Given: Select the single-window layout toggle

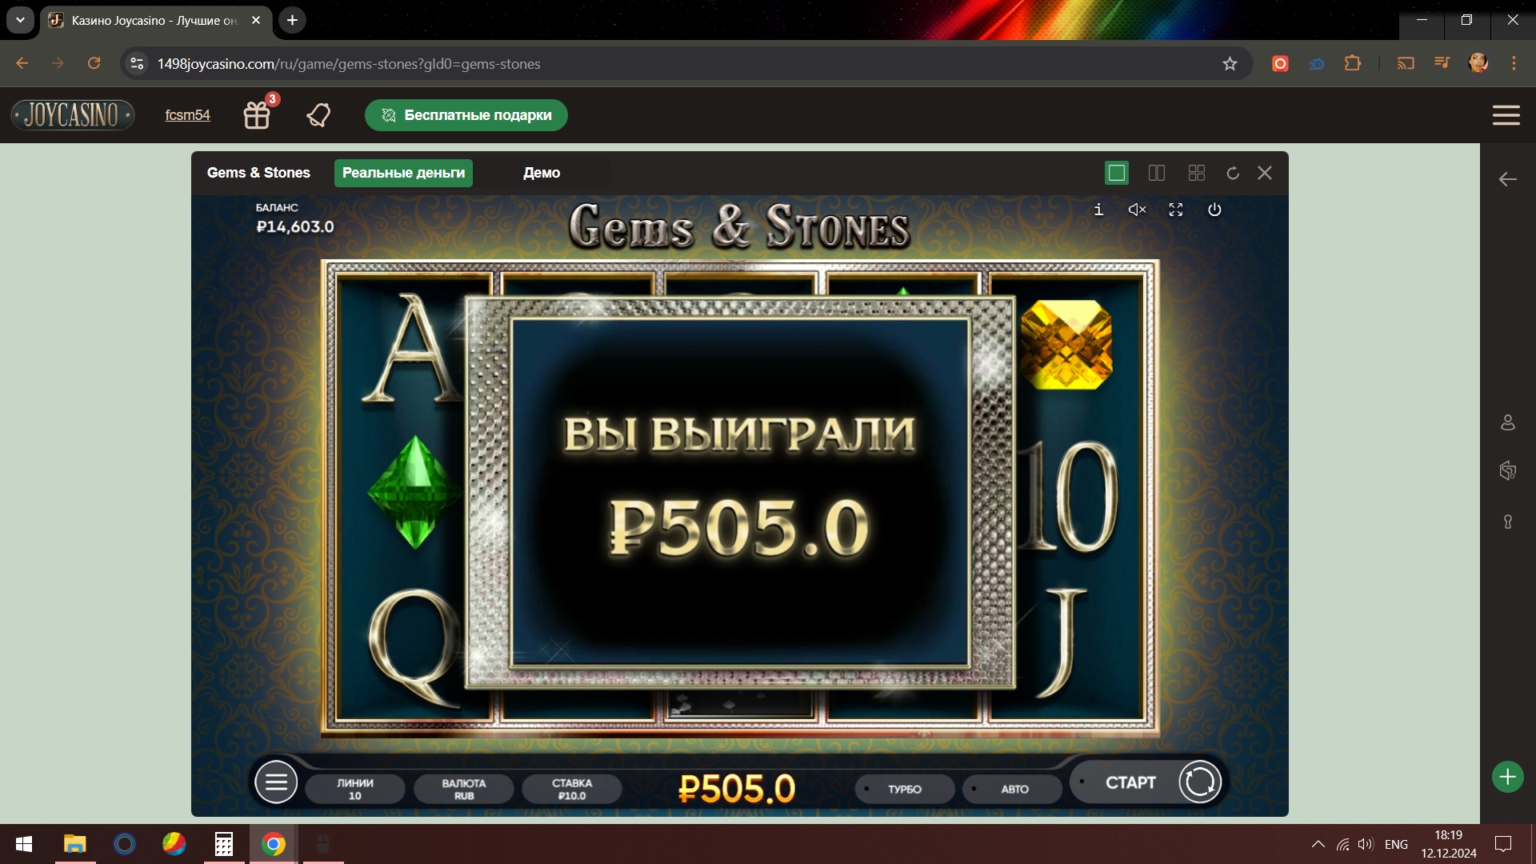Looking at the screenshot, I should click(1117, 173).
